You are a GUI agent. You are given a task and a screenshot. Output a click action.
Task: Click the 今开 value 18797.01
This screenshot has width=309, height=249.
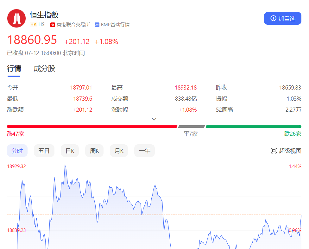coord(81,87)
